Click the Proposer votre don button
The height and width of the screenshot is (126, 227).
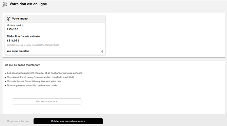[x=18, y=121]
